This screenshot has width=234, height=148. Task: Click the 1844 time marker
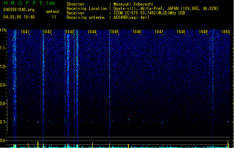[x=92, y=32]
